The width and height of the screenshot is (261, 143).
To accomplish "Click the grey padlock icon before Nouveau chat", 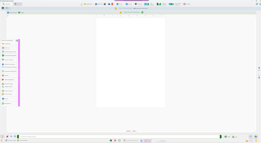I will [82, 4].
